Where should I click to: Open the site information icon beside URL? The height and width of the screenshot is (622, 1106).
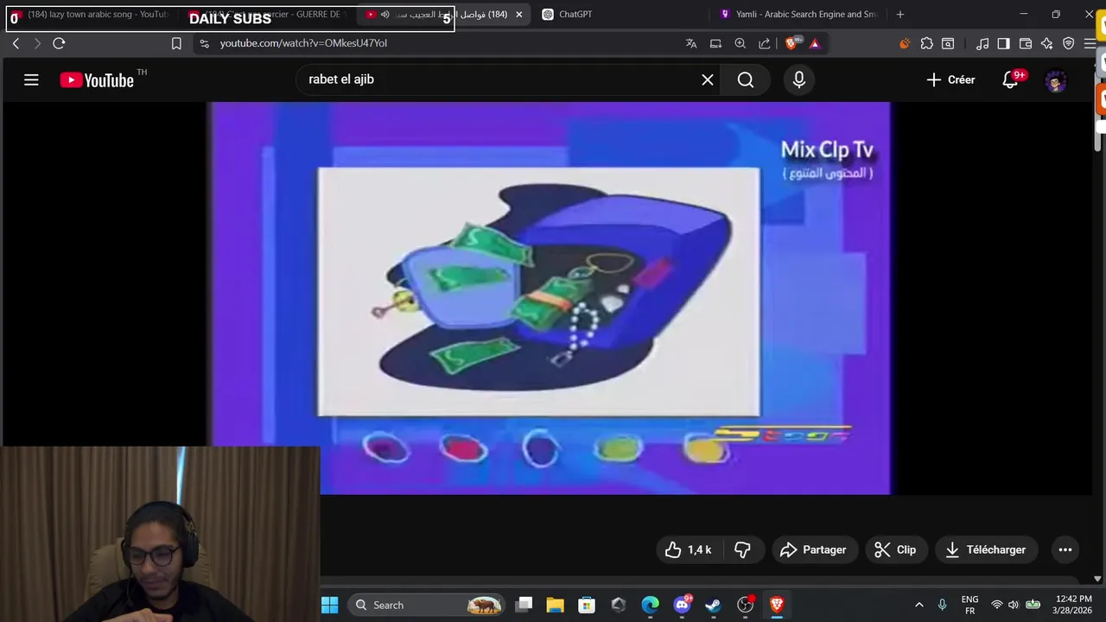coord(204,43)
